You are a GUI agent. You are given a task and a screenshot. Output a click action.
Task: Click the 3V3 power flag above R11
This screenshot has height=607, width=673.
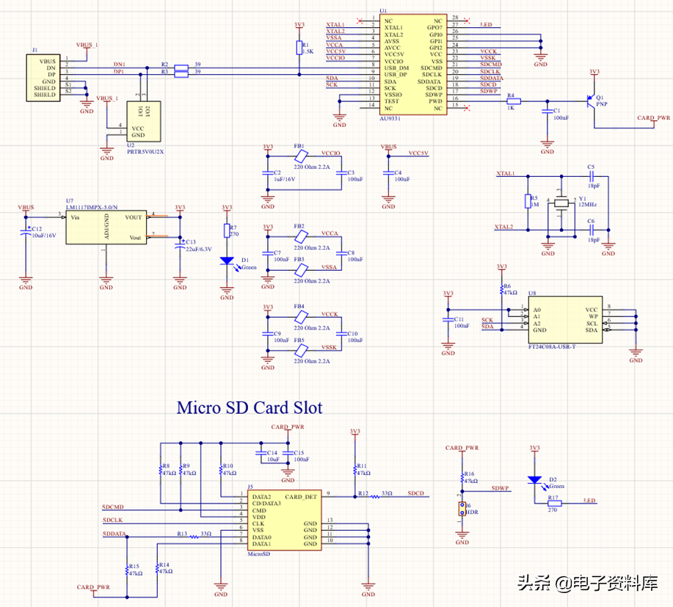point(357,432)
